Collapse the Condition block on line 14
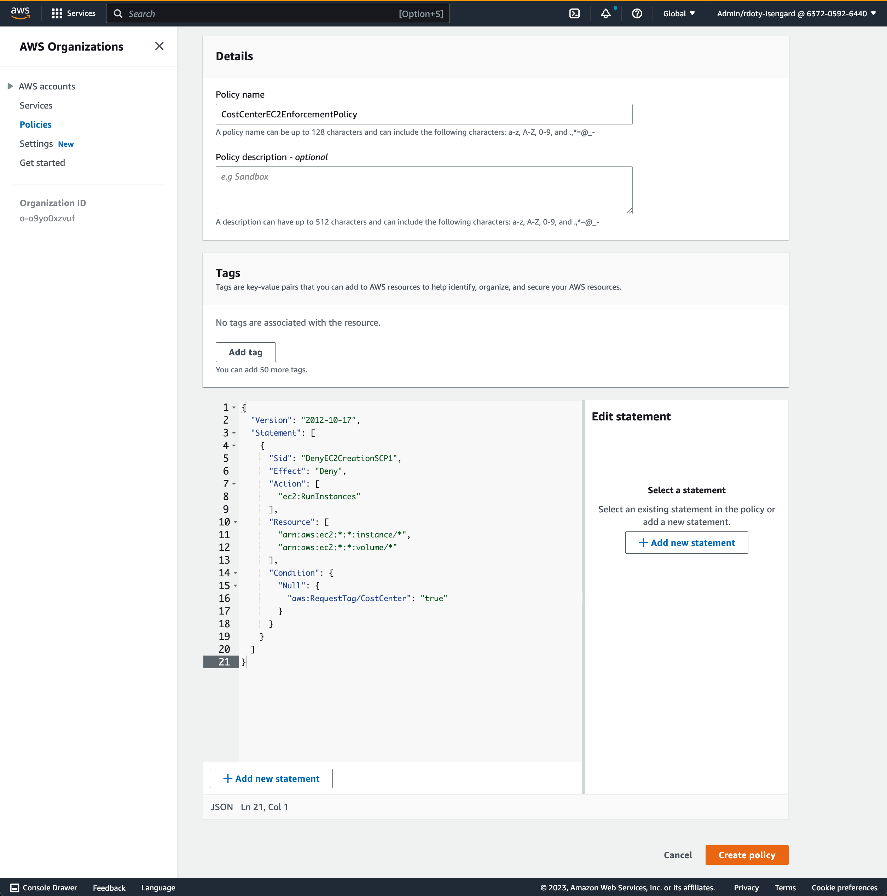887x896 pixels. coord(236,573)
